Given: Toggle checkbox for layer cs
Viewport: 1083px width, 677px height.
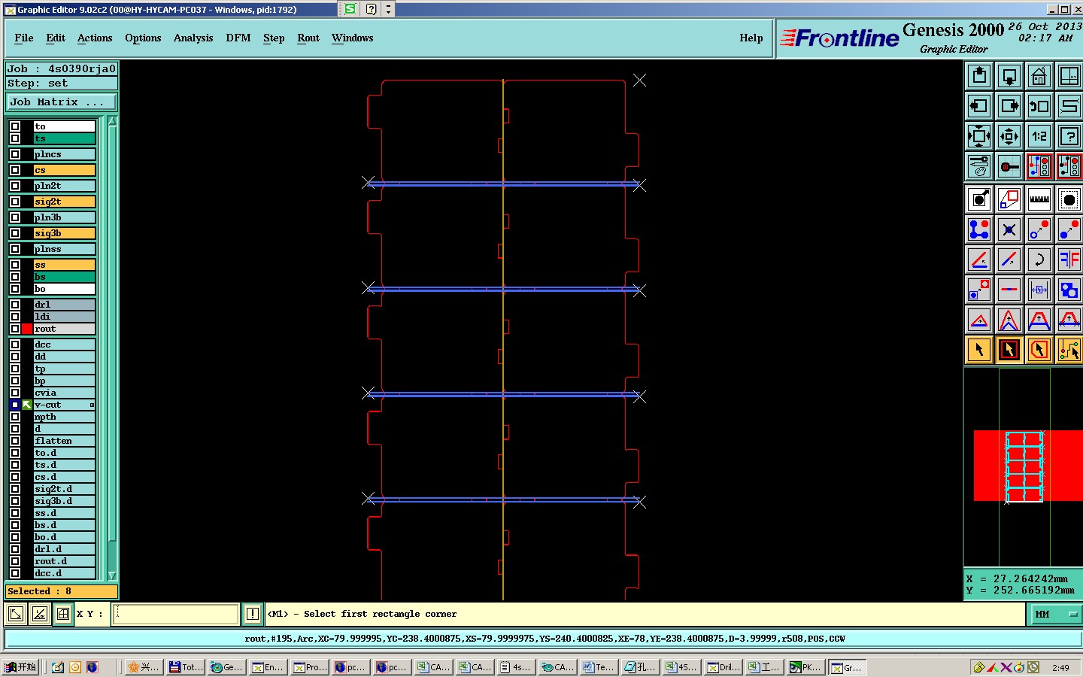Looking at the screenshot, I should click(15, 170).
